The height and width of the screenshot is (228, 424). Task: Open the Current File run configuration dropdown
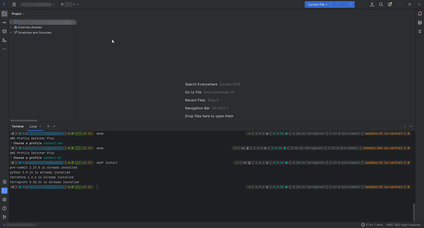(317, 4)
